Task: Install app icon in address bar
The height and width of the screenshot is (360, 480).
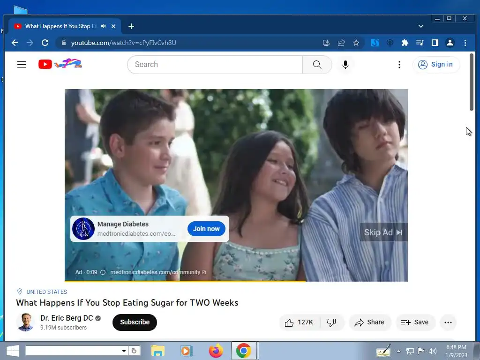Action: click(326, 43)
